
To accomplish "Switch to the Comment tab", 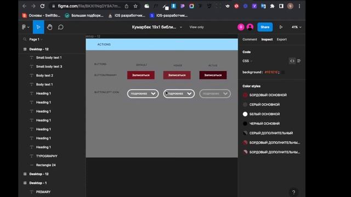I will coord(250,39).
